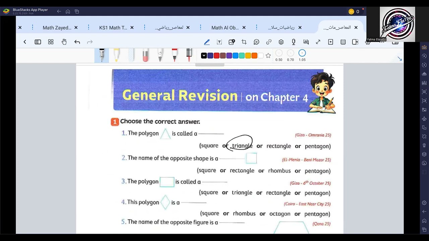The width and height of the screenshot is (429, 241).
Task: Close the Math Al Ob... tab
Action: pyautogui.click(x=244, y=27)
